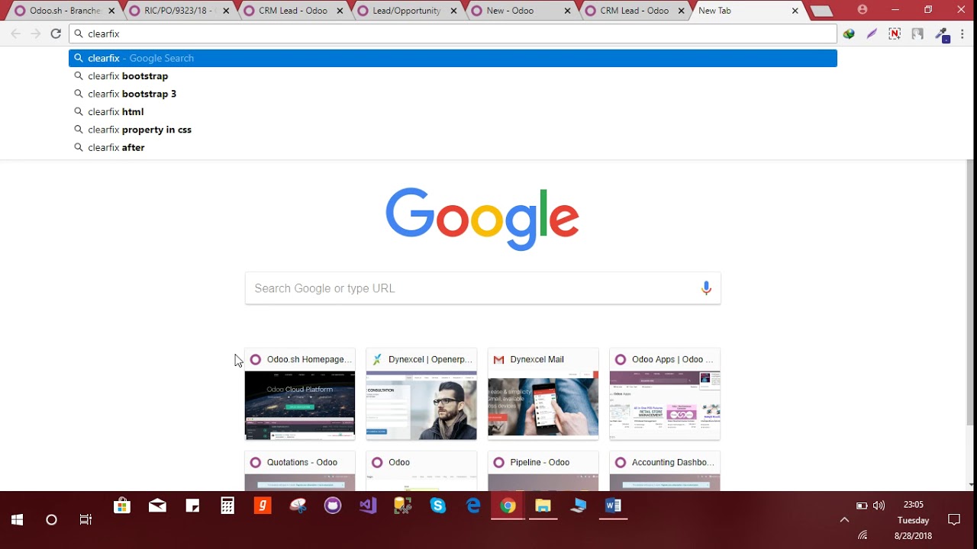Open the Dynexcel | Openerp thumbnail
The width and height of the screenshot is (977, 549).
tap(421, 394)
